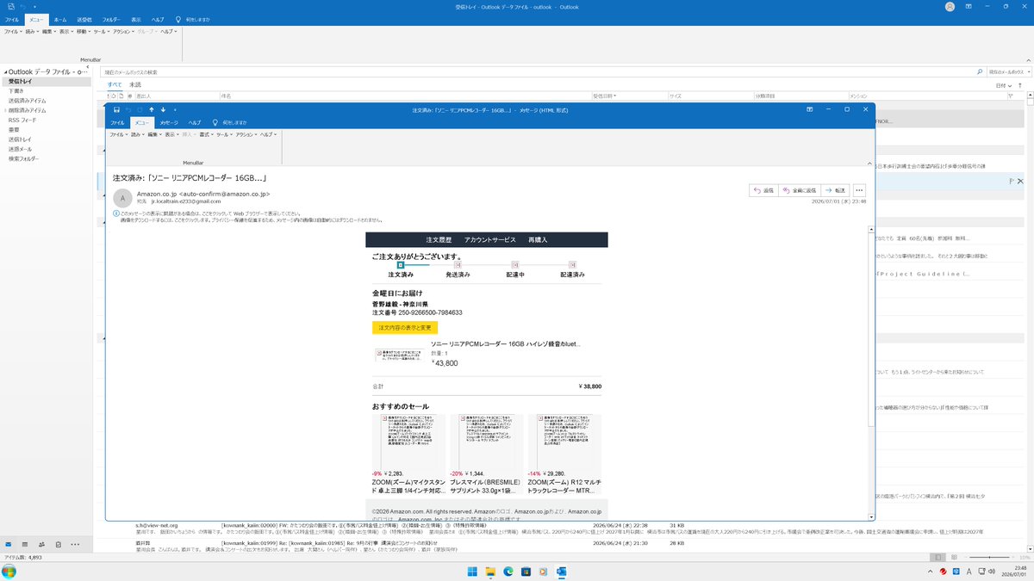The height and width of the screenshot is (581, 1034).
Task: Show 未読 messages filter
Action: click(x=135, y=84)
